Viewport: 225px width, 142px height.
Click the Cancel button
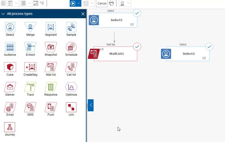click(102, 3)
